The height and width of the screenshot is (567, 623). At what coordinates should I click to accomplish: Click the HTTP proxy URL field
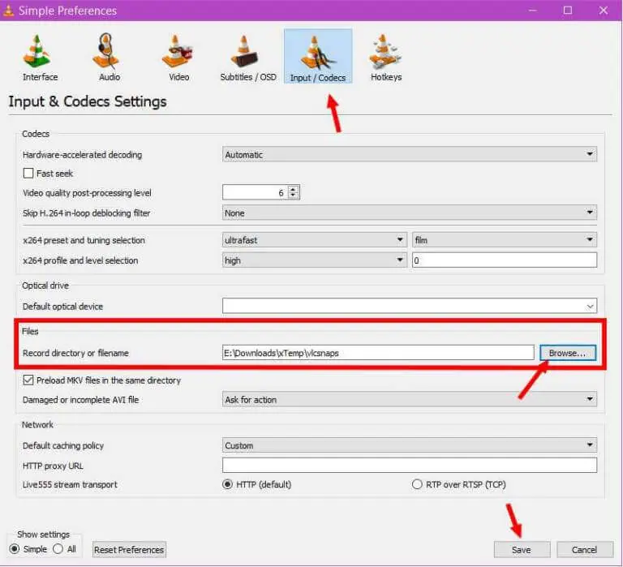pos(409,466)
